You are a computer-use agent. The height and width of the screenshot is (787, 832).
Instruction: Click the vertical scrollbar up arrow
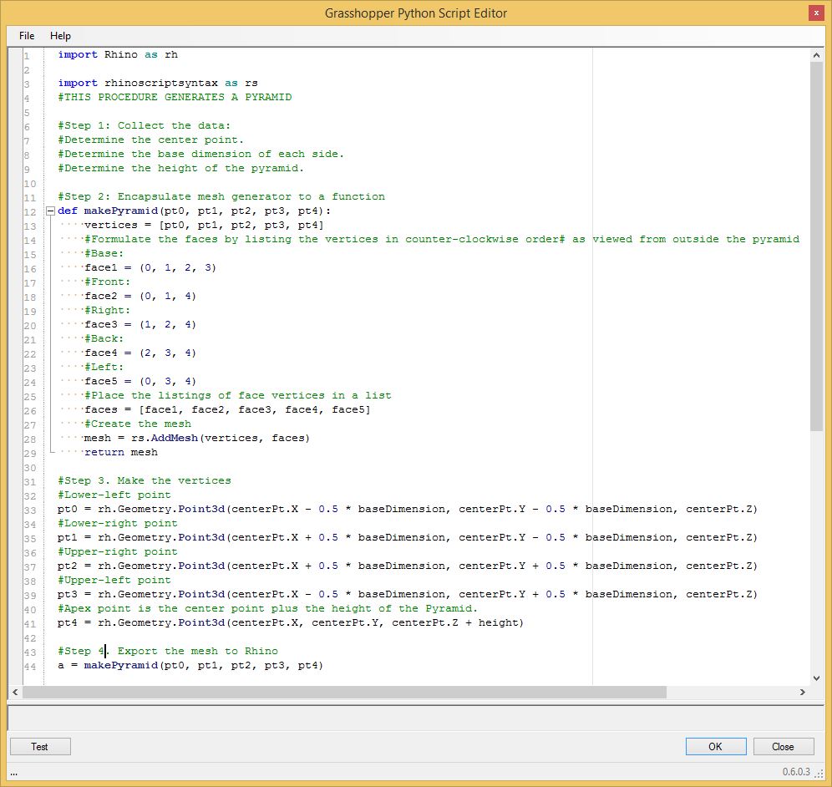[x=816, y=54]
